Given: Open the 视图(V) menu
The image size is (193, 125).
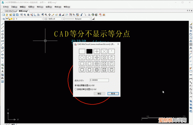Looking at the screenshot, I should (x=31, y=7).
